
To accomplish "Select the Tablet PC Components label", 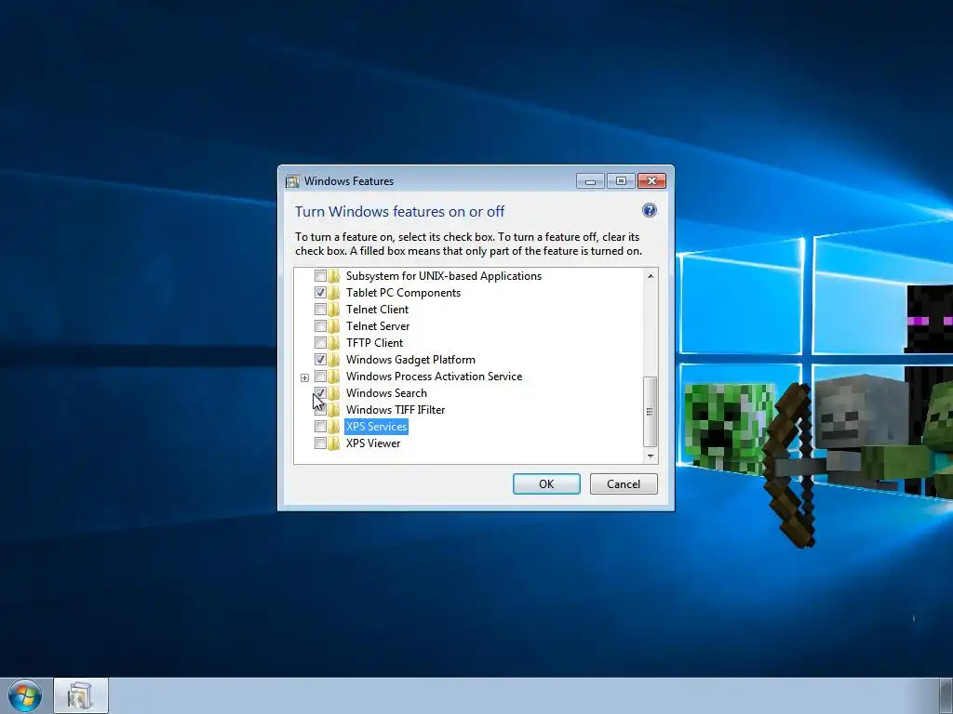I will pyautogui.click(x=403, y=293).
